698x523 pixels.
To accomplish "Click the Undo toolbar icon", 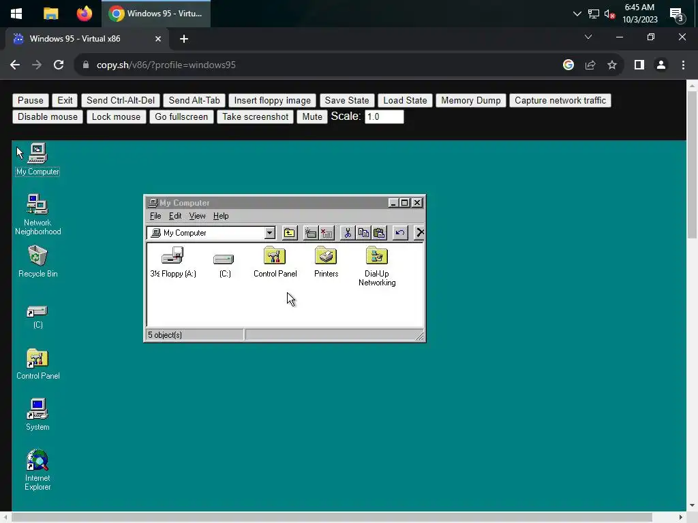I will tap(400, 233).
